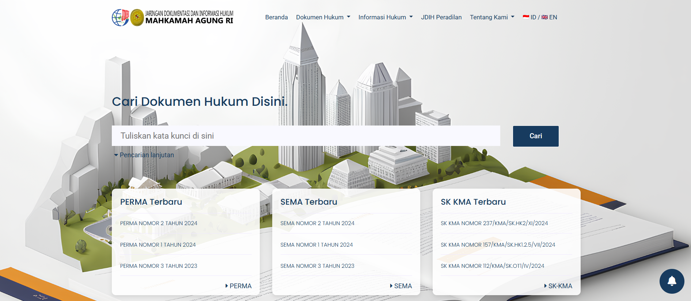The width and height of the screenshot is (691, 301).
Task: Go to the Beranda menu item
Action: pyautogui.click(x=276, y=17)
